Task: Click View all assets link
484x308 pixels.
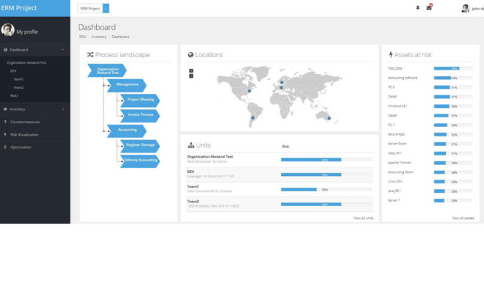Action: [x=463, y=219]
